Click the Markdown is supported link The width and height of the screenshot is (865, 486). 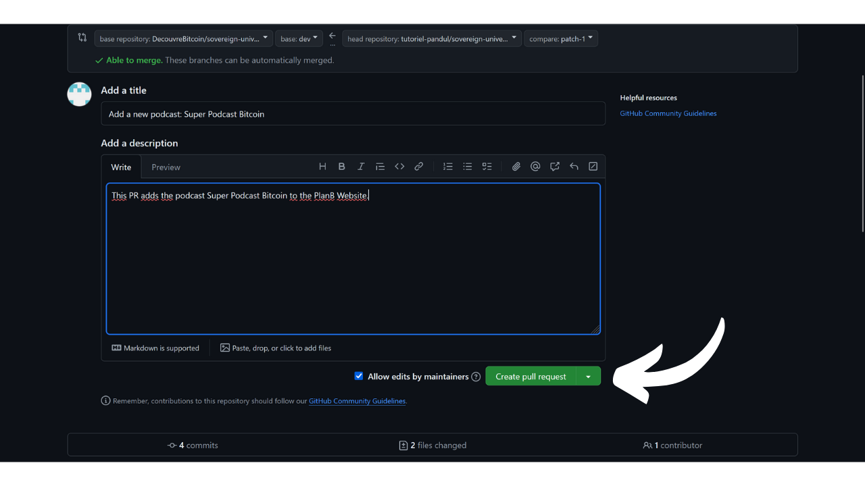click(155, 348)
